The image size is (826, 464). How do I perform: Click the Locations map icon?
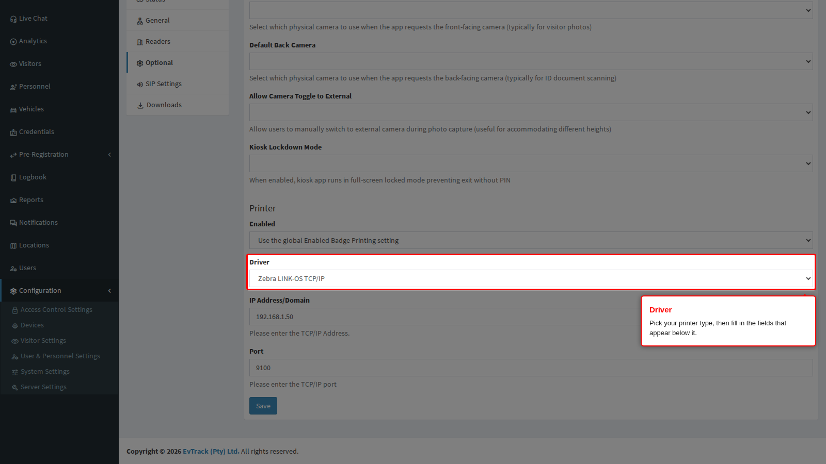tap(13, 246)
